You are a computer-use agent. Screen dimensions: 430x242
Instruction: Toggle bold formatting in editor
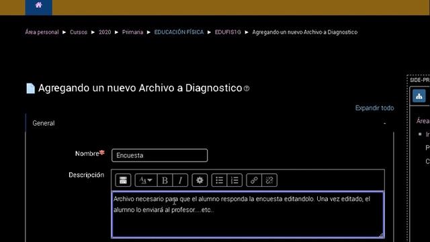coord(165,180)
